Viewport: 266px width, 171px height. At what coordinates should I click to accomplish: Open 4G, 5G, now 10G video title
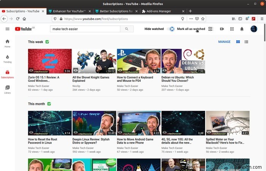pyautogui.click(x=177, y=141)
